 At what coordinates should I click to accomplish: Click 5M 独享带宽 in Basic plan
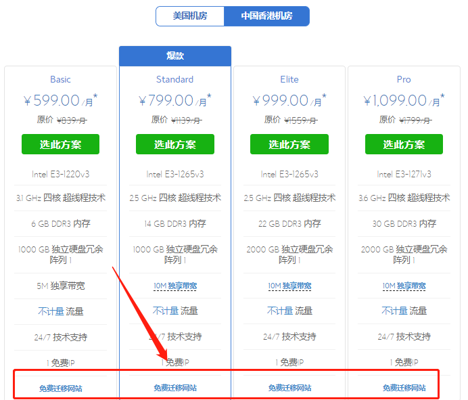(x=61, y=286)
